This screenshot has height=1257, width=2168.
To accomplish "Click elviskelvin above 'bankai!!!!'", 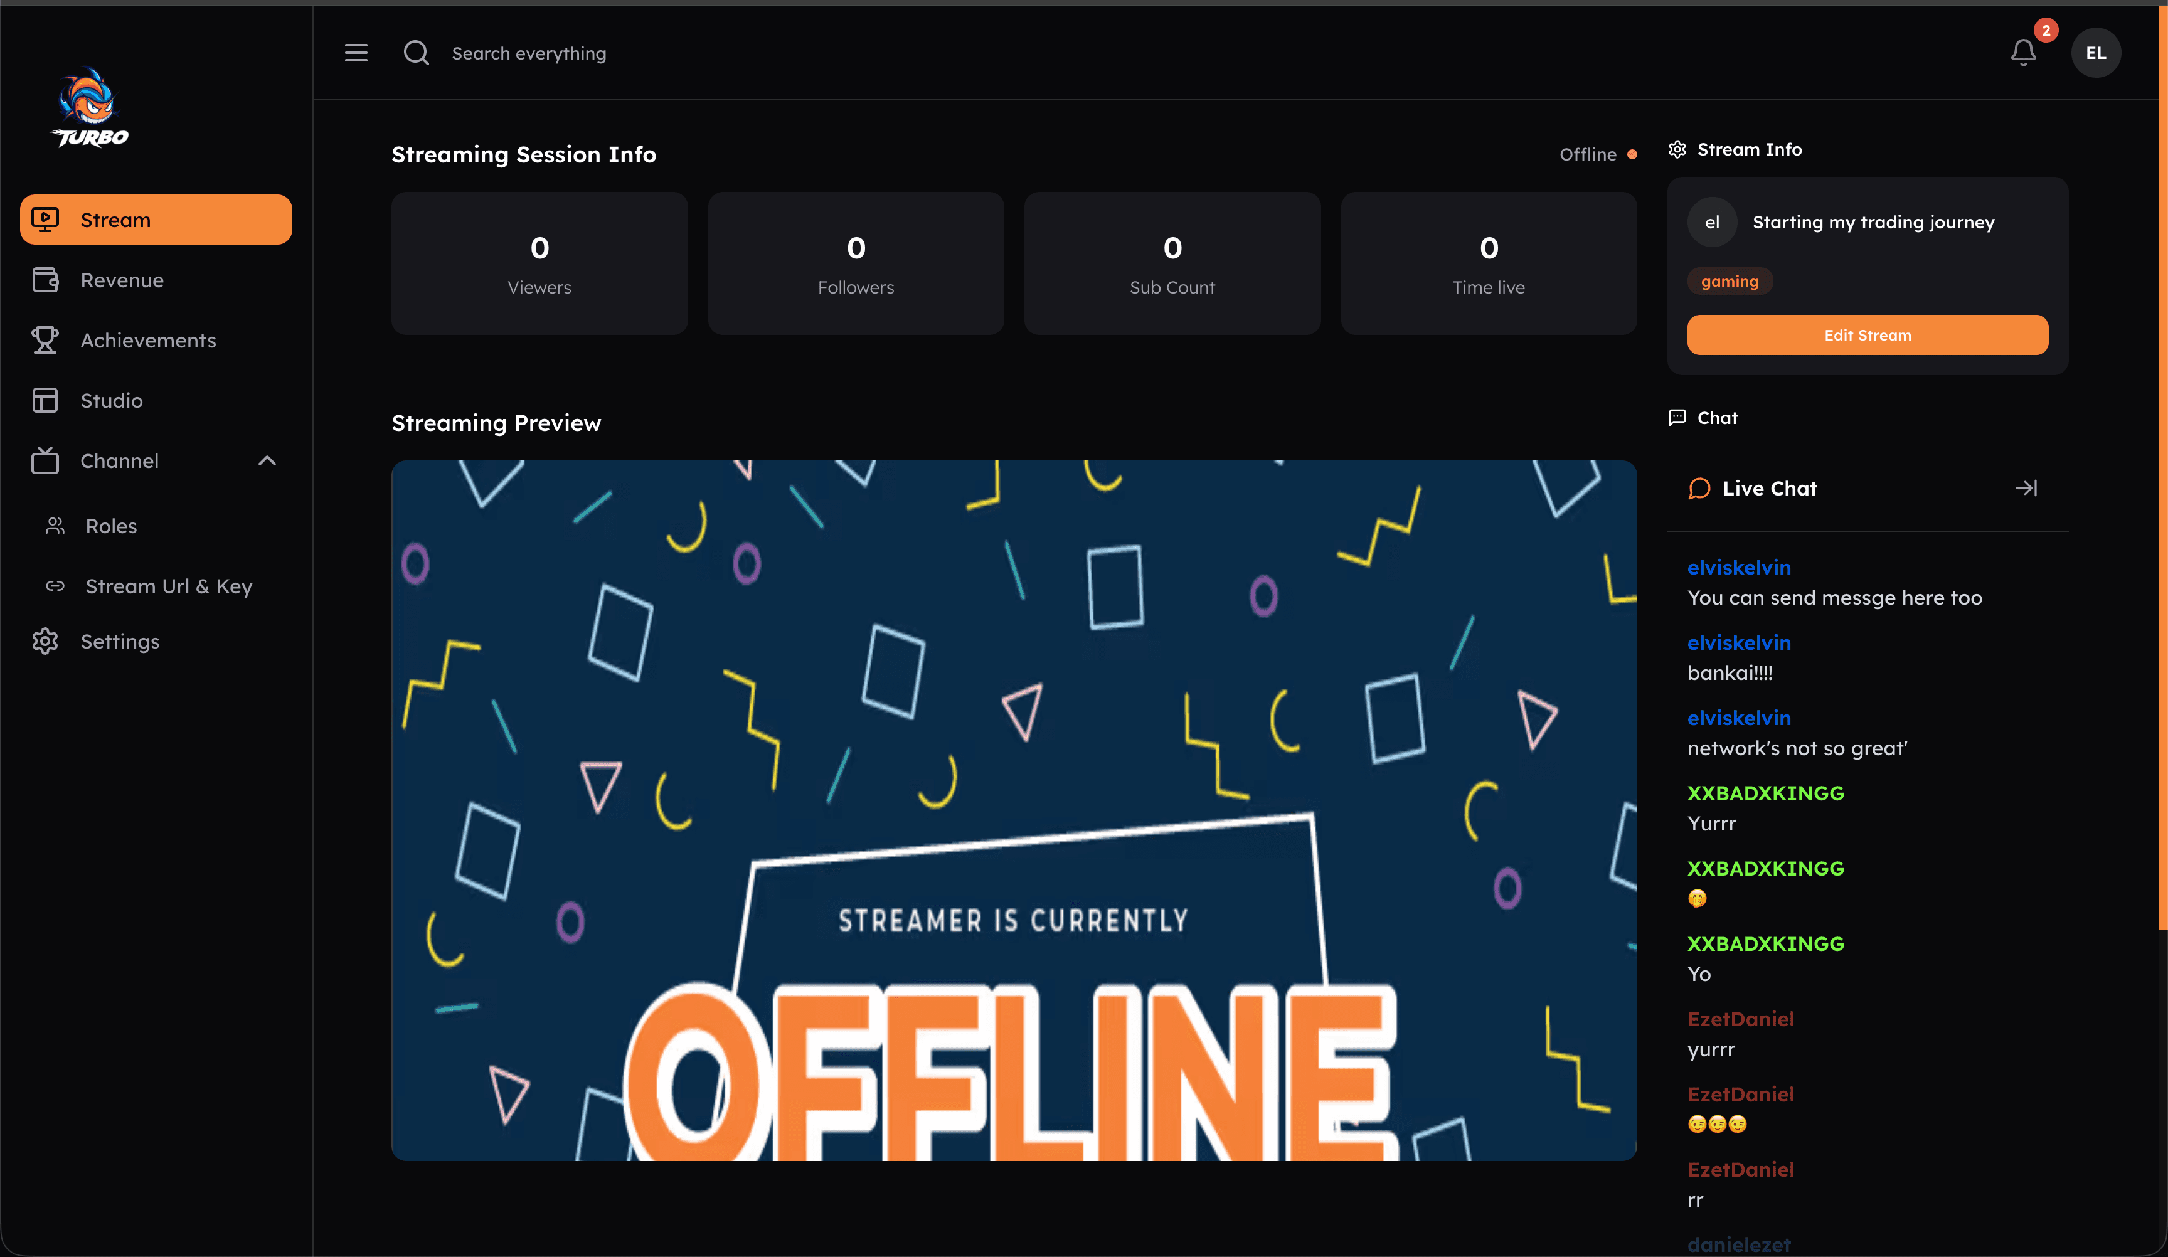I will [x=1739, y=643].
